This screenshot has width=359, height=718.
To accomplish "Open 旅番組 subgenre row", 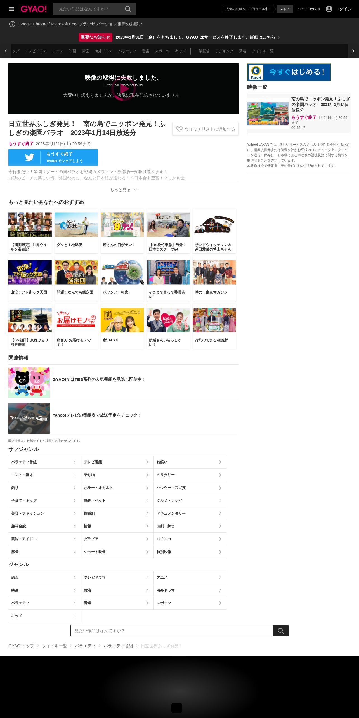I will click(117, 514).
